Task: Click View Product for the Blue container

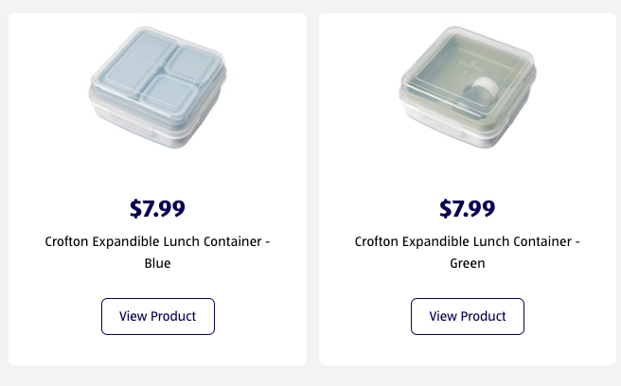Action: point(158,316)
